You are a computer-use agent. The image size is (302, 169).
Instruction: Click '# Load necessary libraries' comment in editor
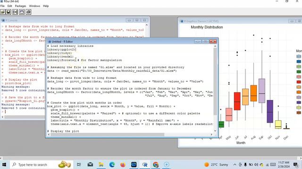[70, 46]
